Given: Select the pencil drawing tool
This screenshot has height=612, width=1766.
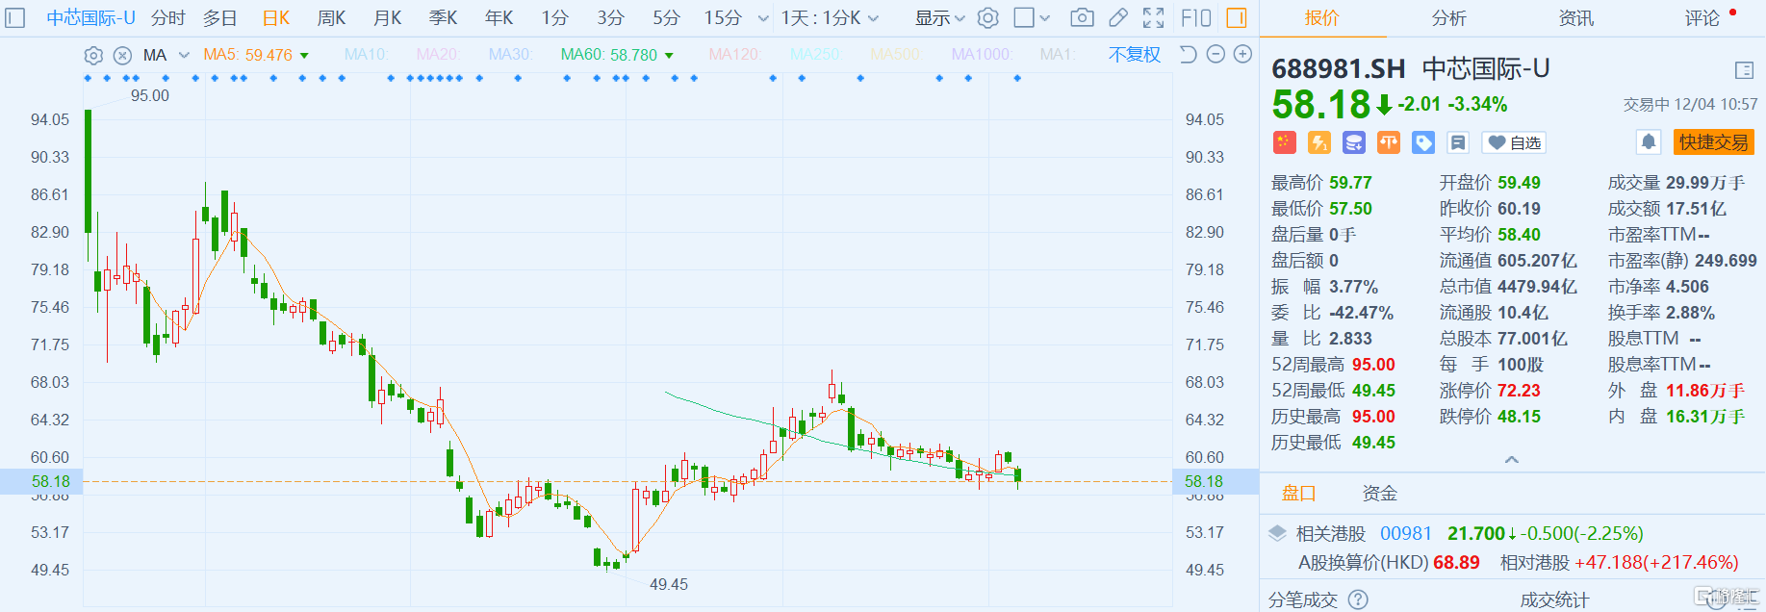Looking at the screenshot, I should coord(1117,17).
